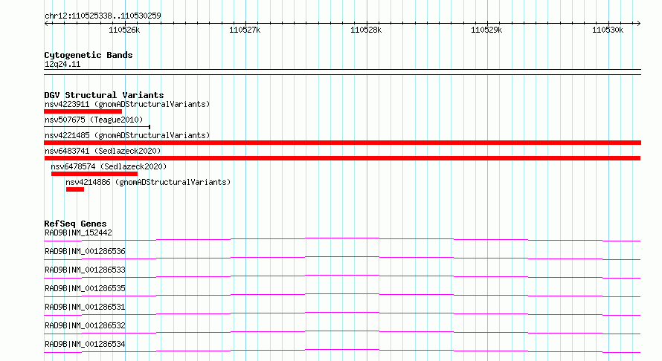The height and width of the screenshot is (361, 662).
Task: Open the RefSeq Genes track heading
Action: point(75,224)
